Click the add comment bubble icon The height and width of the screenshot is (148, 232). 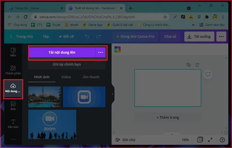208,74
